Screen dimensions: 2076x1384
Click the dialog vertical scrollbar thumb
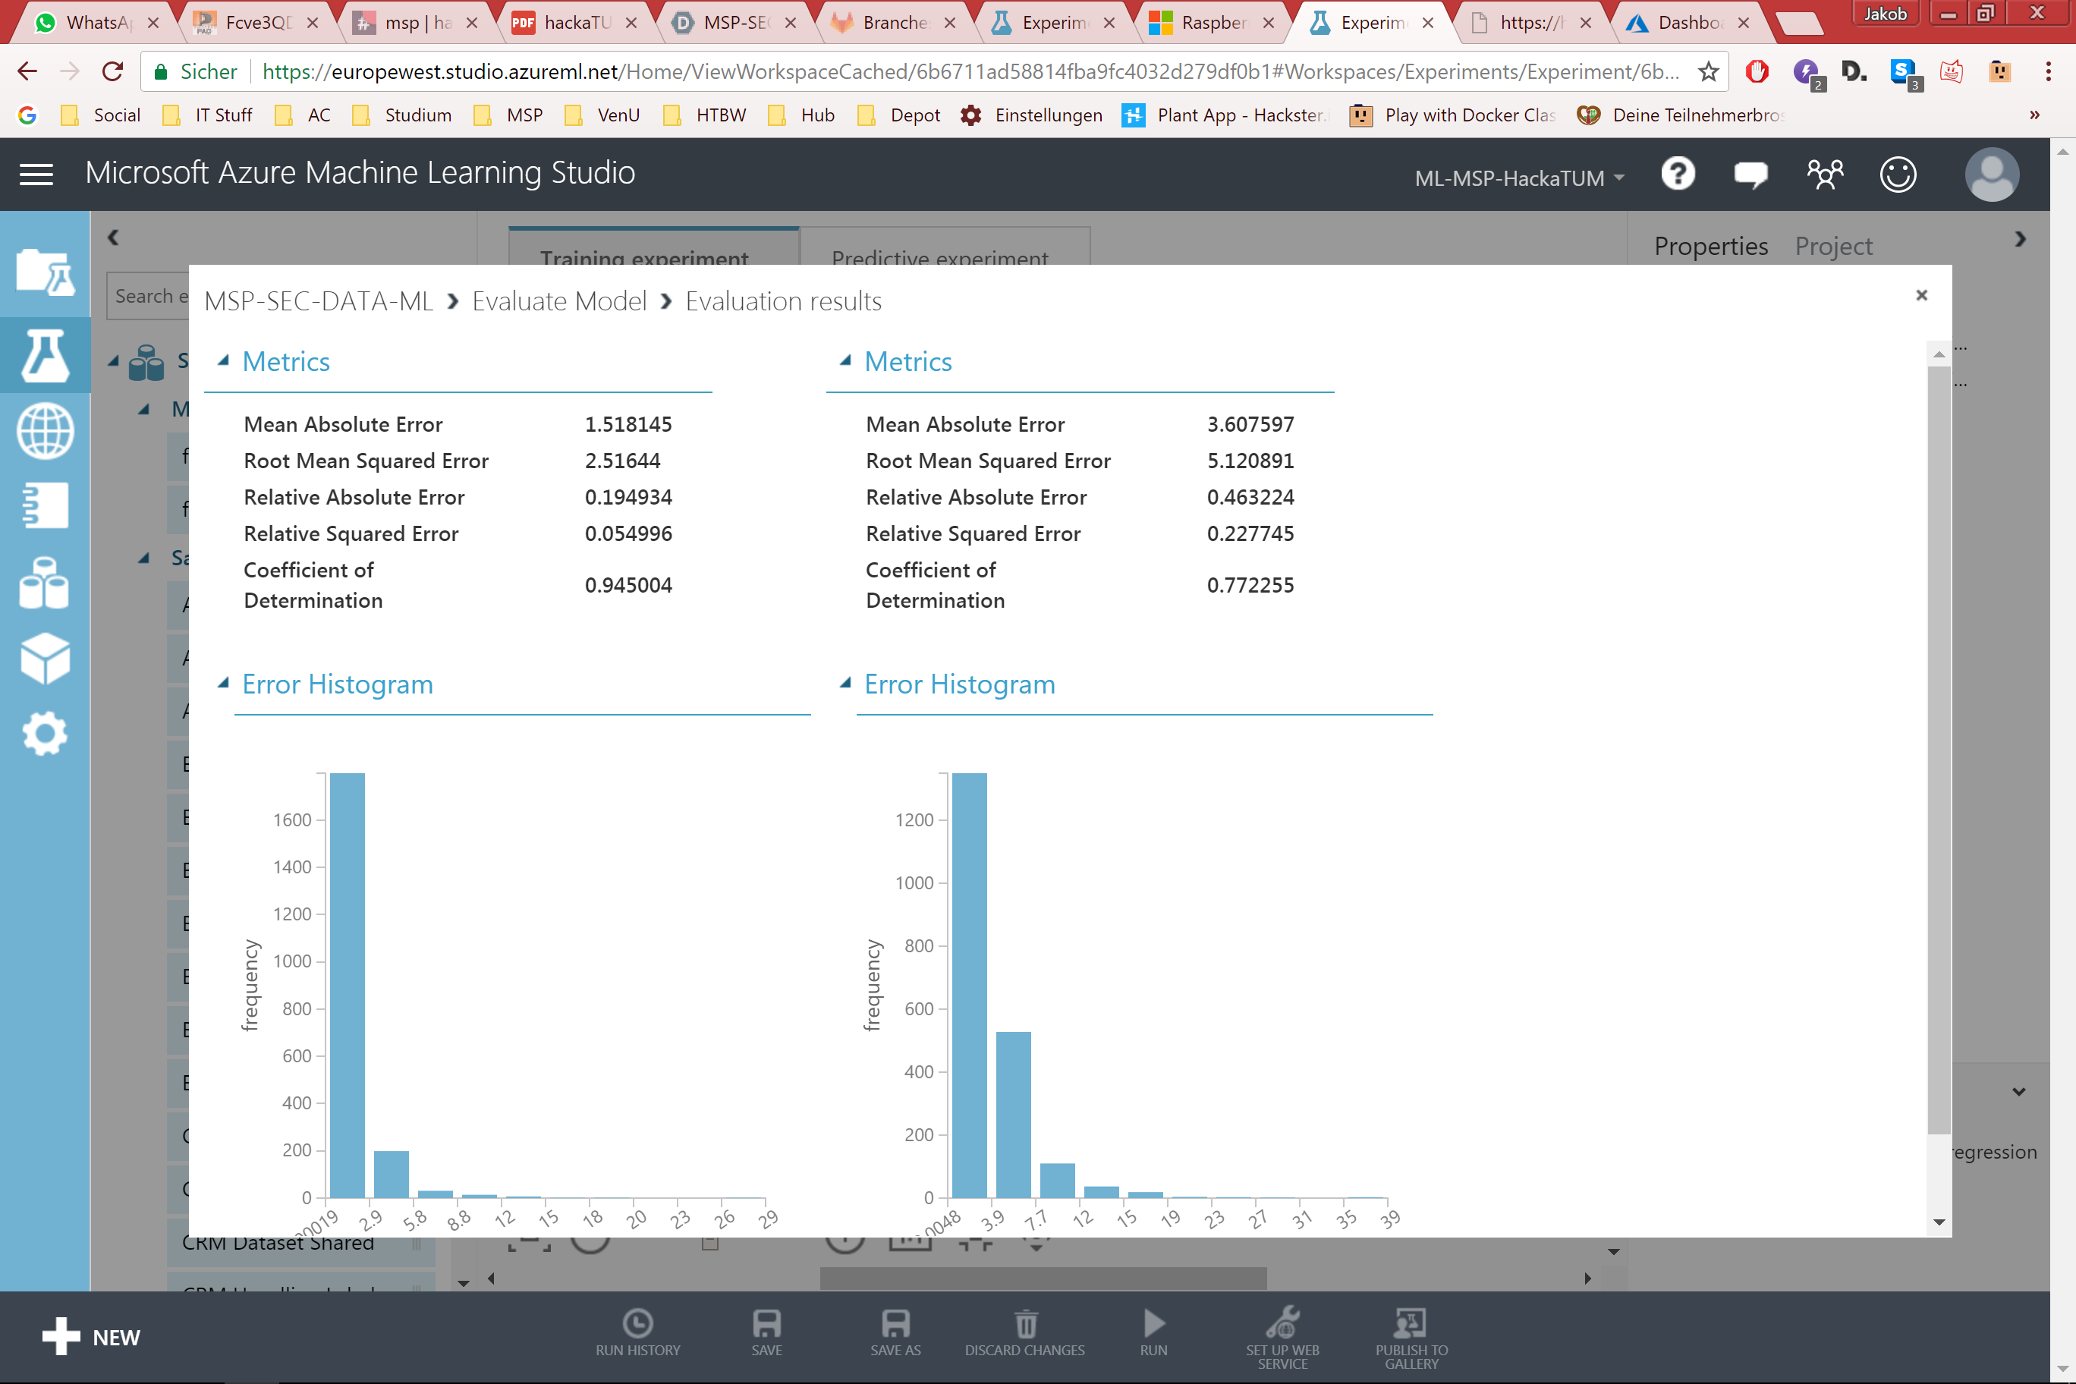click(1939, 750)
